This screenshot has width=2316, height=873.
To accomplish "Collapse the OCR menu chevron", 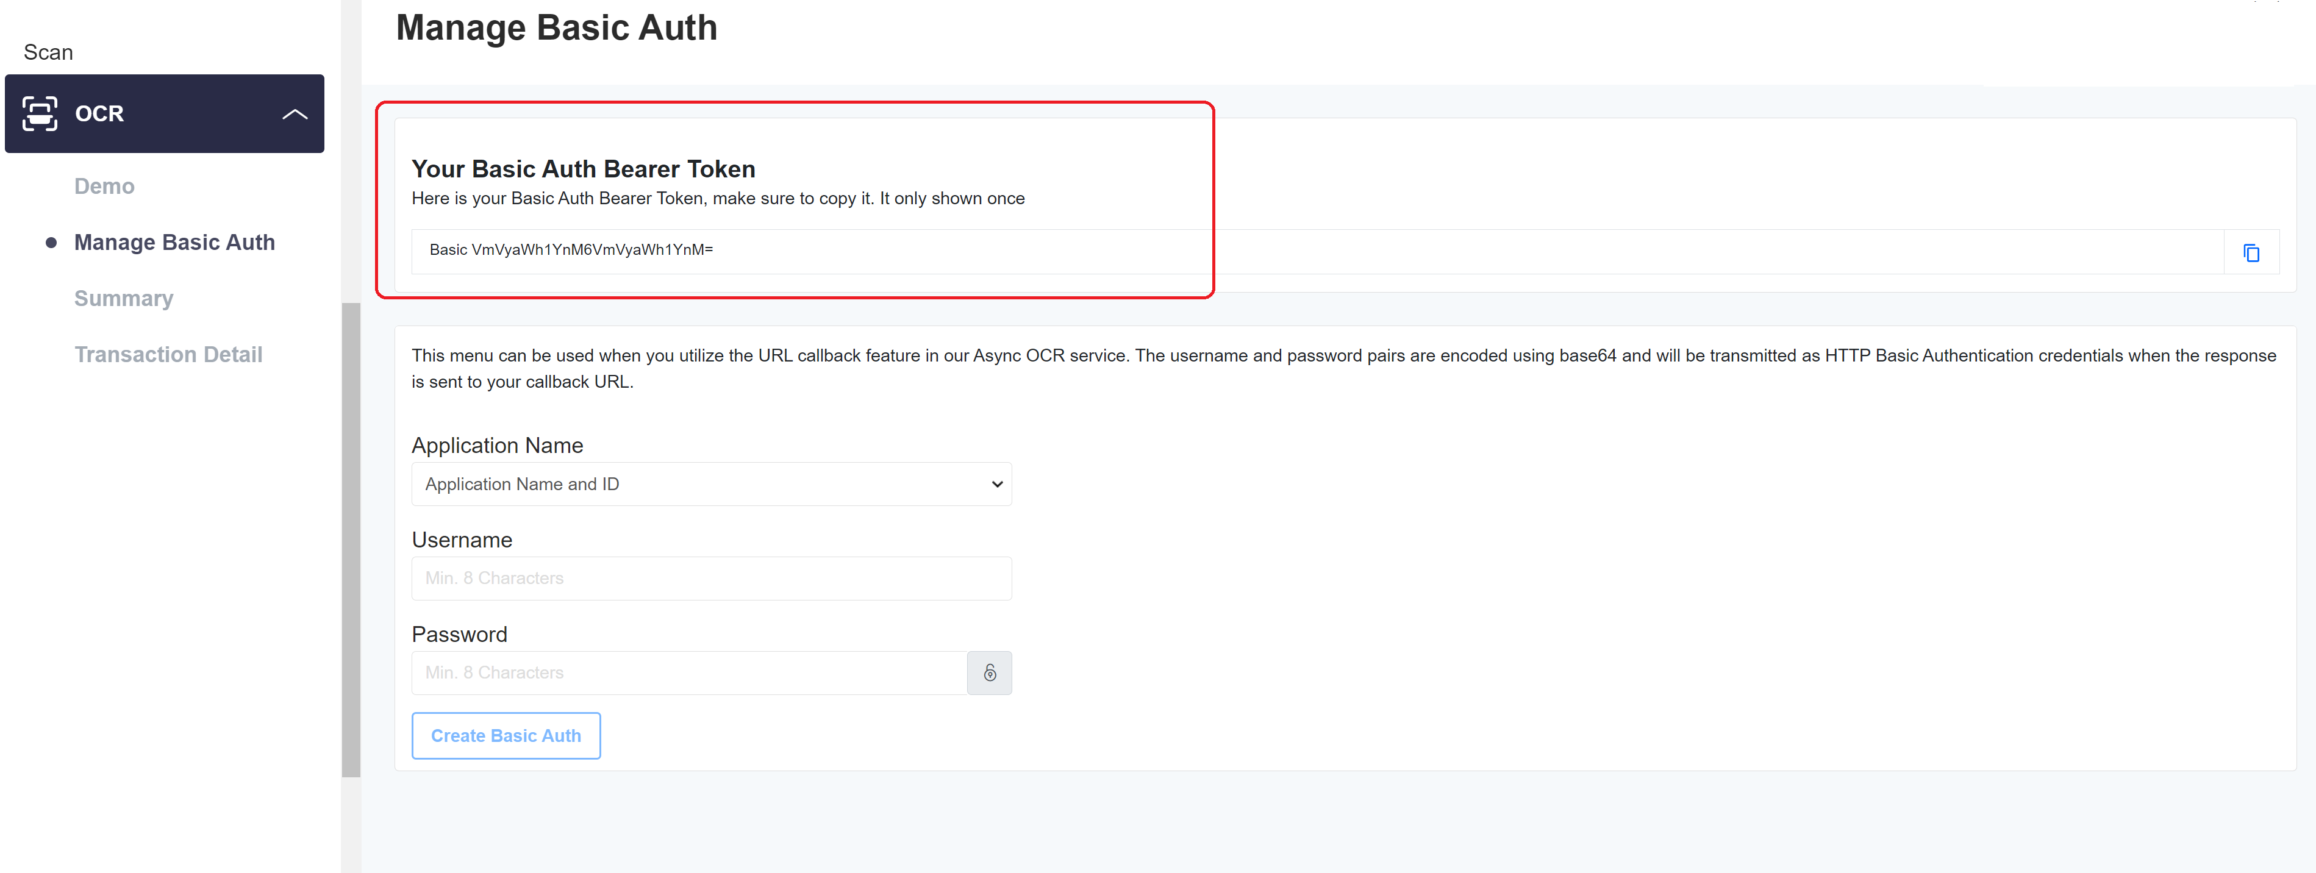I will click(x=295, y=114).
